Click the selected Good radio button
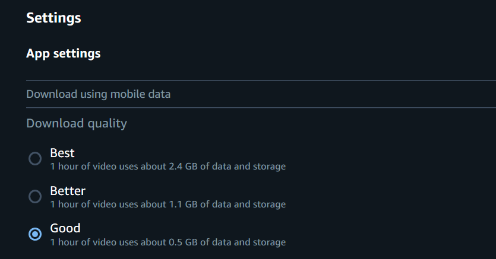This screenshot has height=259, width=496. (35, 234)
